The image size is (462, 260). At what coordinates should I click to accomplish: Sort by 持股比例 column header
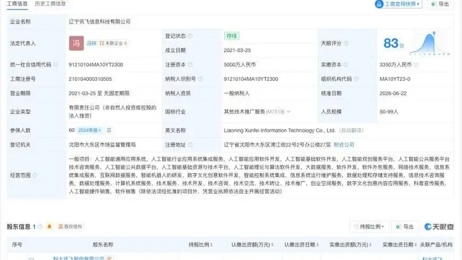point(200,244)
